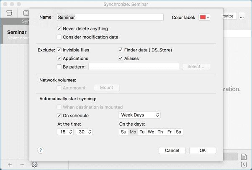Click the help question mark button

[x=41, y=150]
